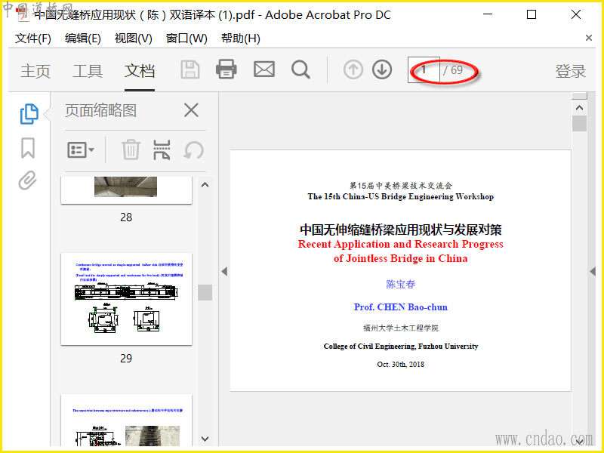Click the page layout icon beside trash

pos(162,149)
